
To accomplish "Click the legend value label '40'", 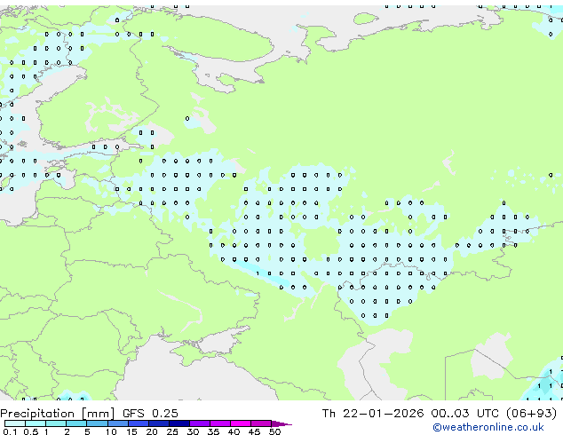I will [234, 431].
